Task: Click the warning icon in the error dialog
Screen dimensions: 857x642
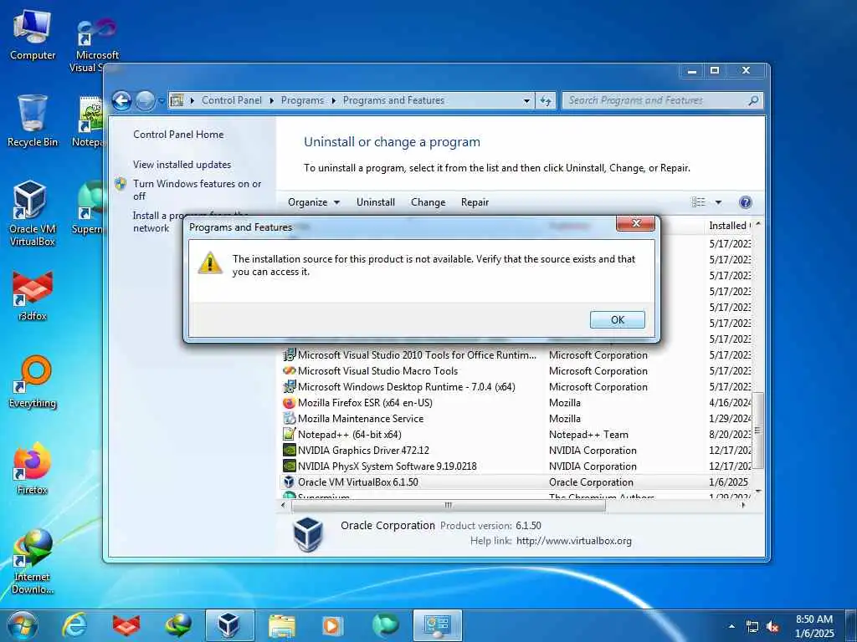Action: [x=209, y=262]
